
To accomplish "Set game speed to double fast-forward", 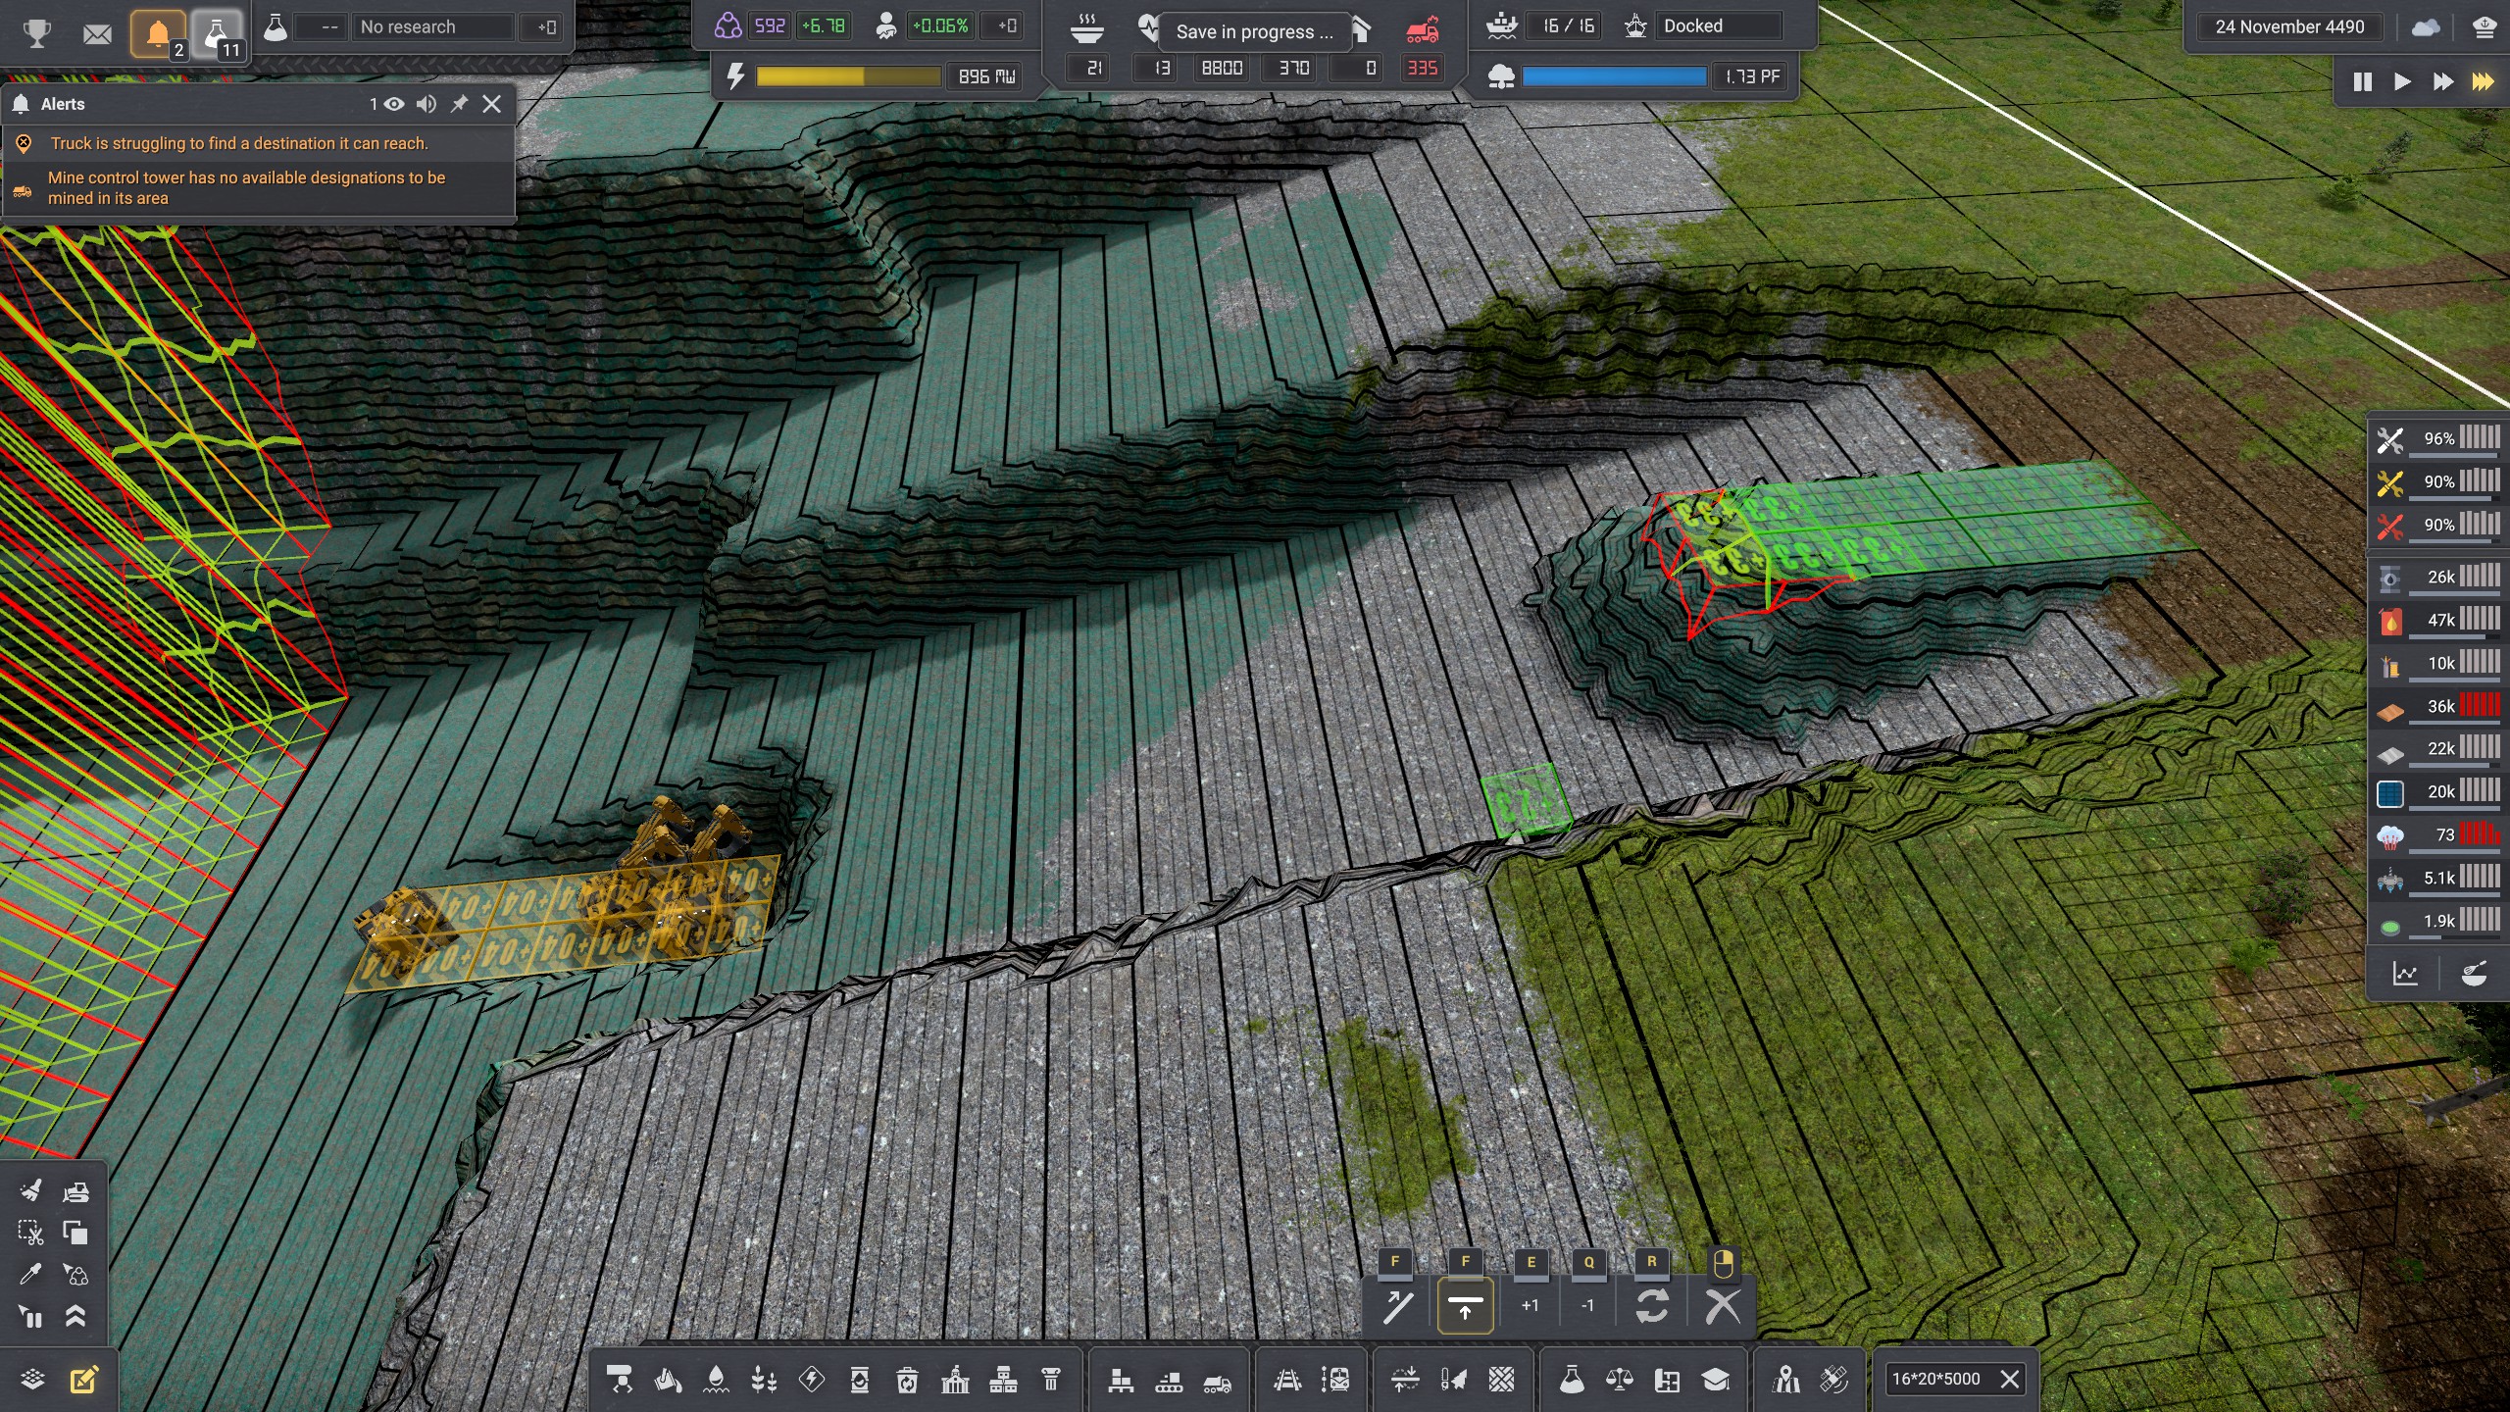I will coord(2442,82).
